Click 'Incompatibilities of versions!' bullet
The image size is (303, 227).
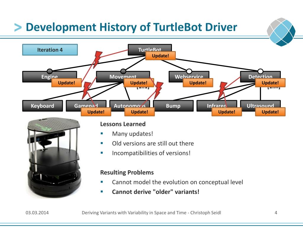tap(151, 153)
